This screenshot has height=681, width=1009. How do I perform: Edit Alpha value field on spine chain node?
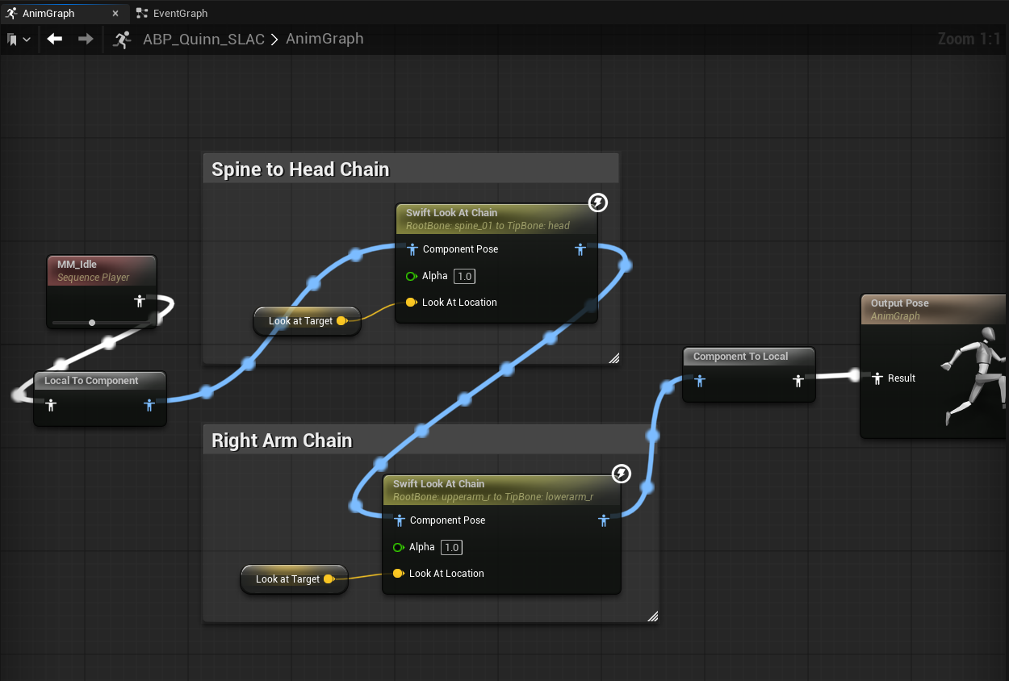tap(464, 276)
